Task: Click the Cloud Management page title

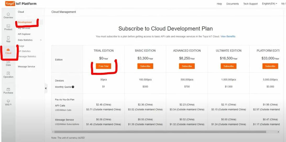Action: pyautogui.click(x=64, y=12)
